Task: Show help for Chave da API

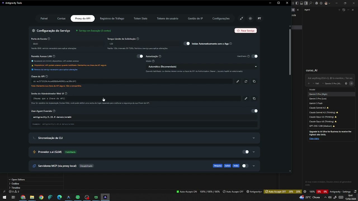Action: 47,76
